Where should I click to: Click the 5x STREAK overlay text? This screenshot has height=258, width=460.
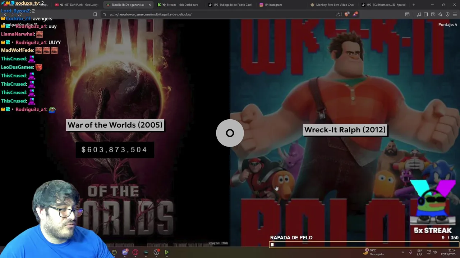tap(433, 230)
